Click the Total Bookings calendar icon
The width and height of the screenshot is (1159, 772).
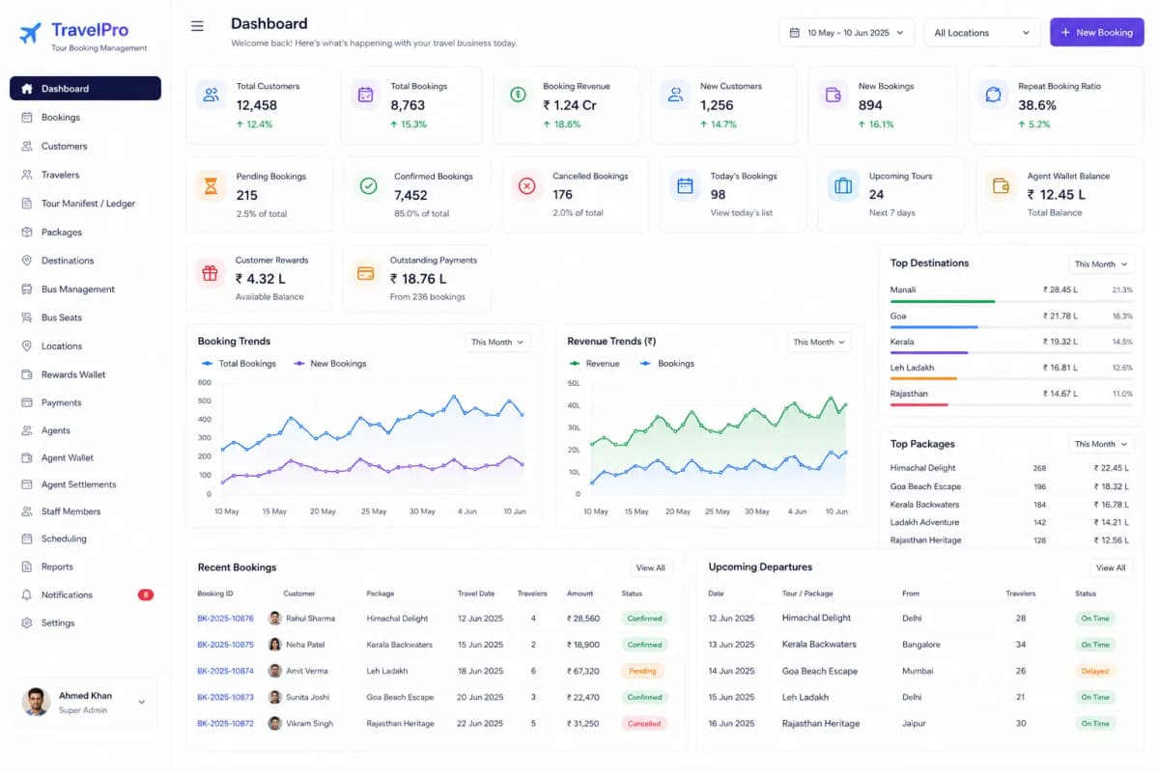tap(365, 95)
